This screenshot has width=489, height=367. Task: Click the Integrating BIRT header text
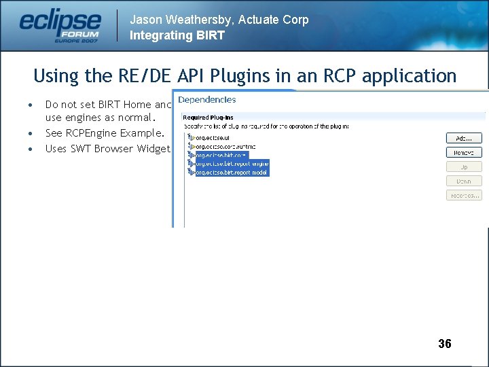click(177, 35)
